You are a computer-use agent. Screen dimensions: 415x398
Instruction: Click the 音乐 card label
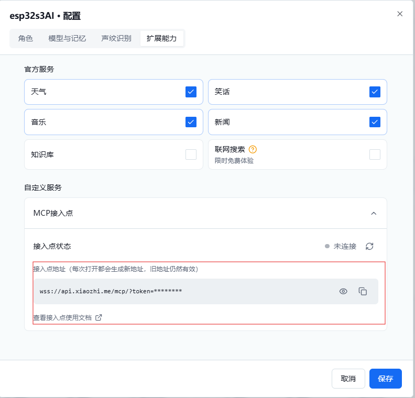coord(38,122)
